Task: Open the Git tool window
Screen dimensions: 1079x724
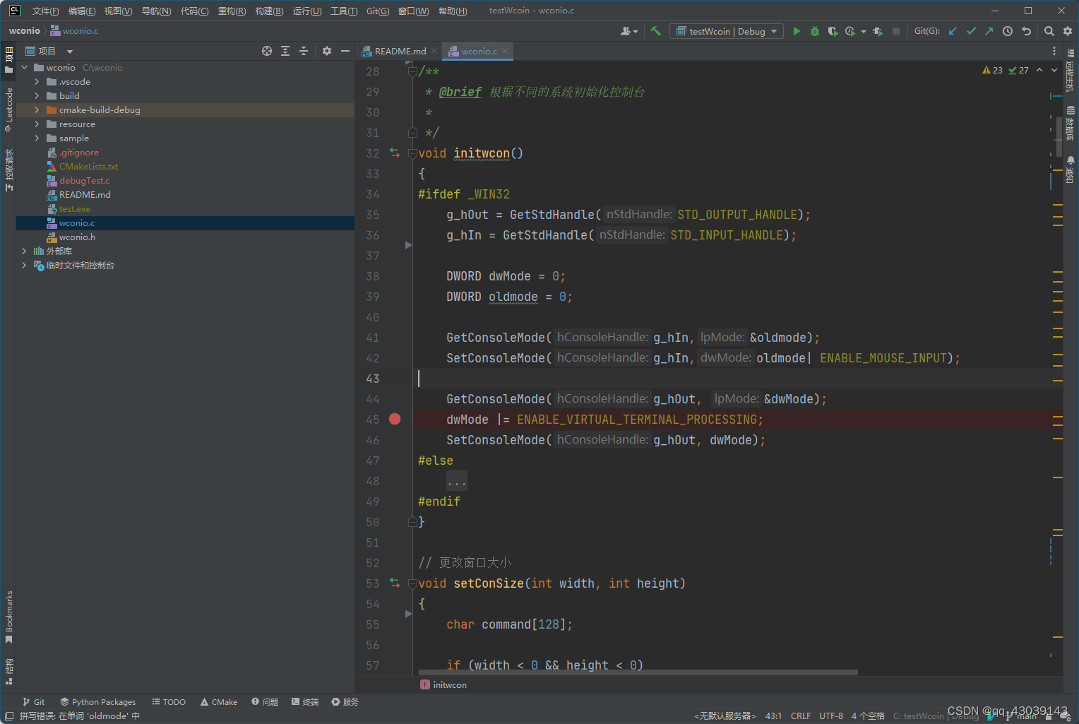Action: point(34,702)
